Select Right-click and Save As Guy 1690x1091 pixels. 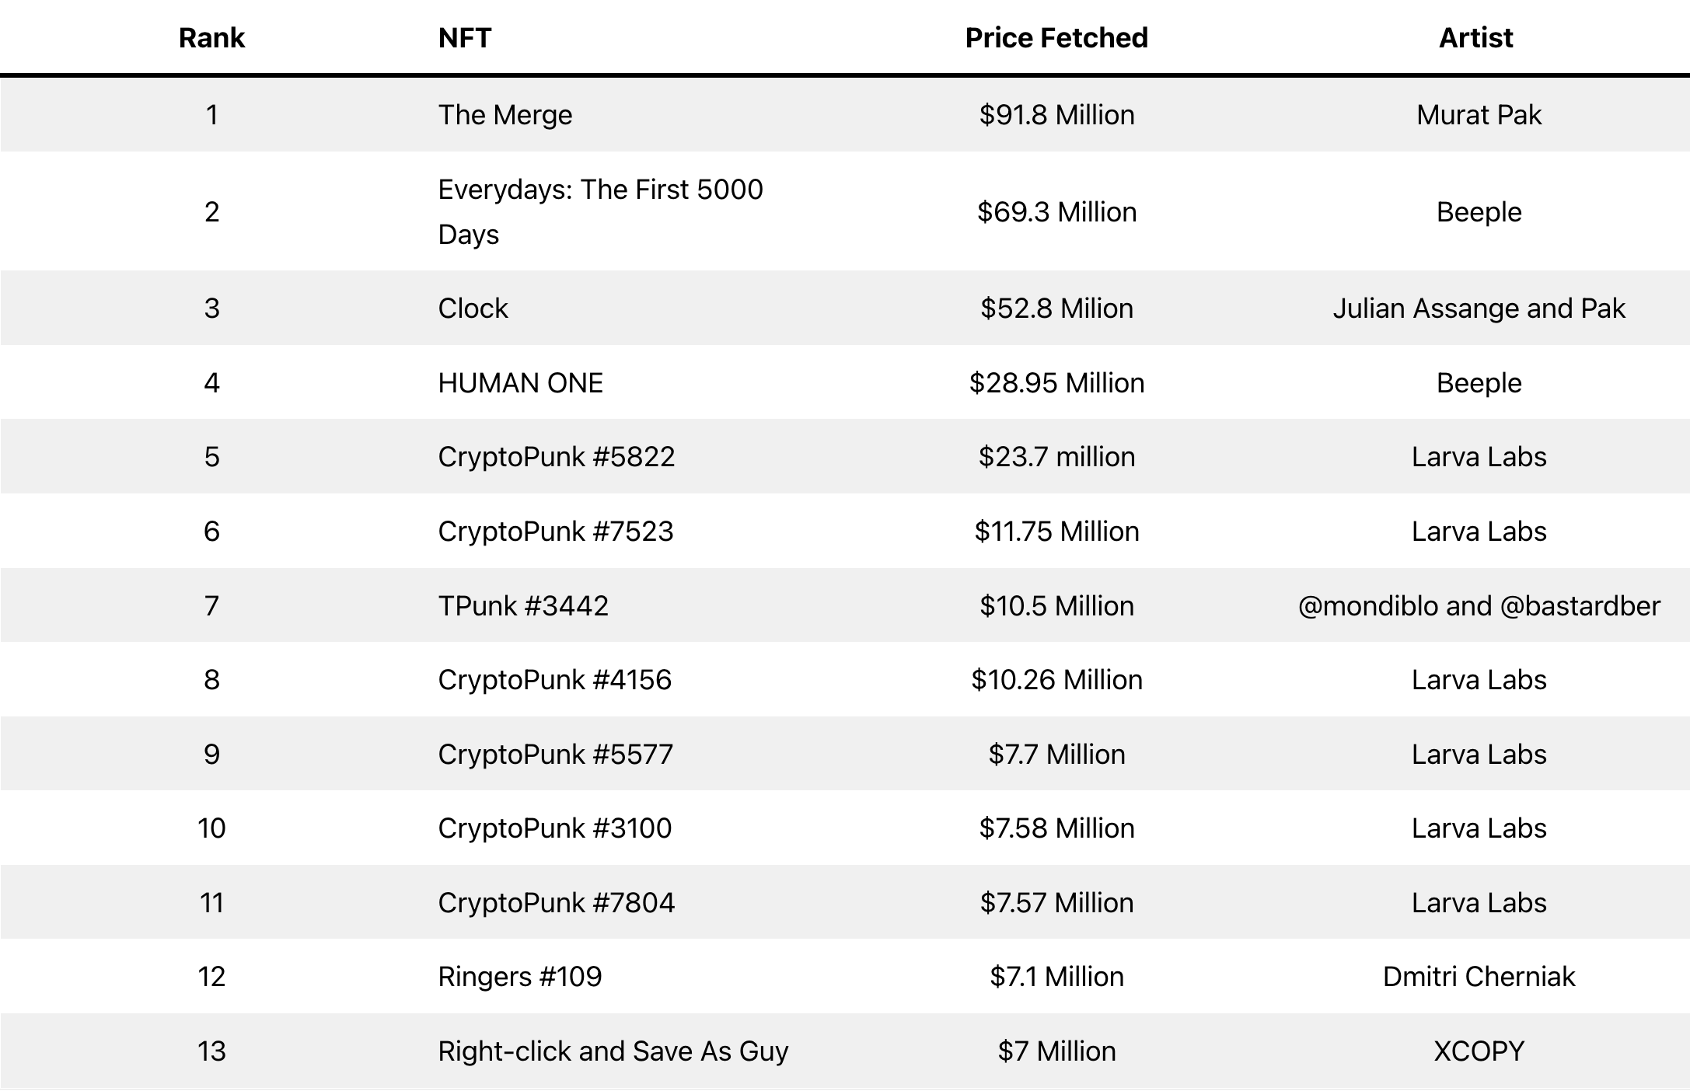point(613,1051)
